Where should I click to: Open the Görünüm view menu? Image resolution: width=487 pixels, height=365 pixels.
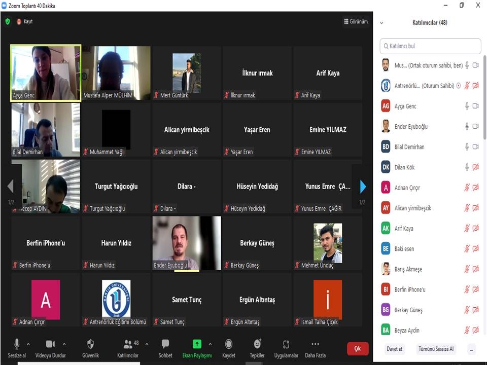[x=356, y=22]
